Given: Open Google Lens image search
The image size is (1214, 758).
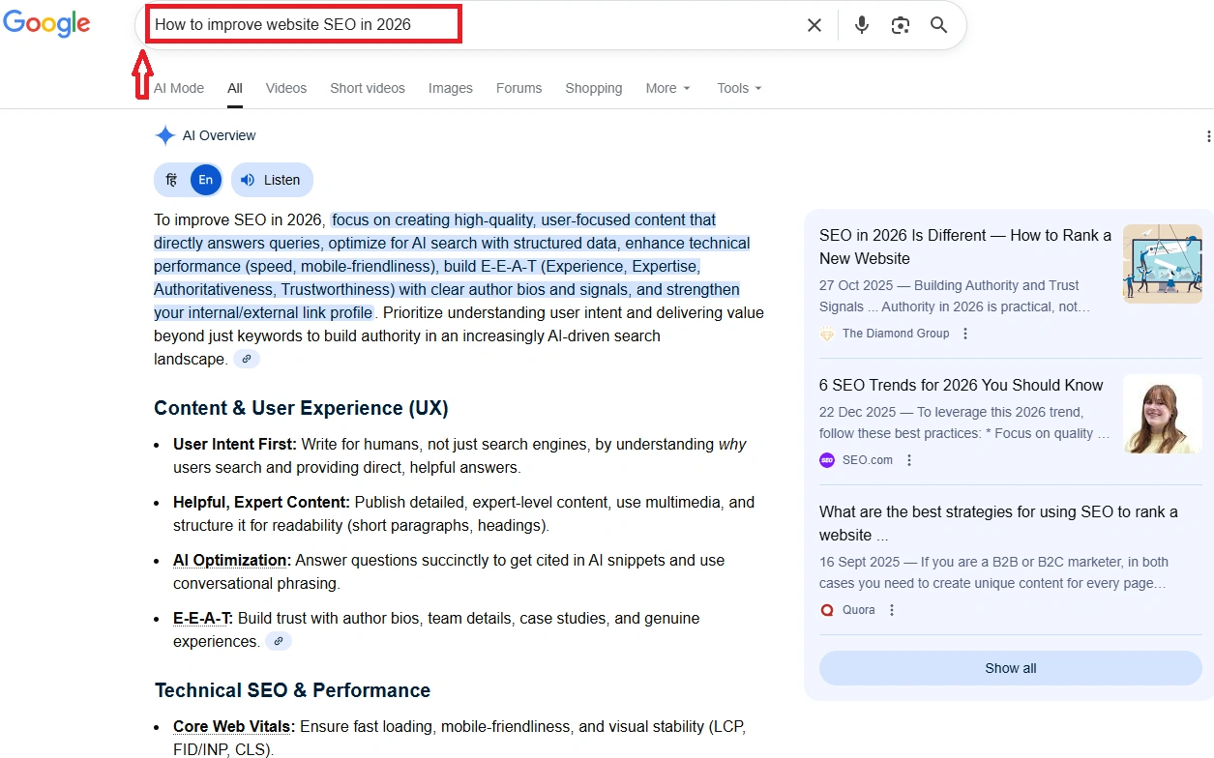Looking at the screenshot, I should pos(901,25).
